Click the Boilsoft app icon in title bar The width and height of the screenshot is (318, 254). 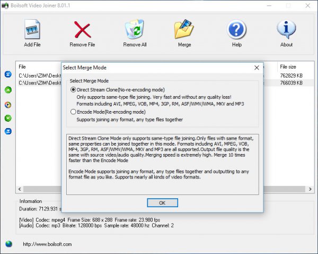(5, 5)
